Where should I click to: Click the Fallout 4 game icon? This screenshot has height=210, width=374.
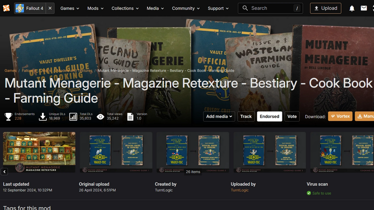[x=20, y=8]
